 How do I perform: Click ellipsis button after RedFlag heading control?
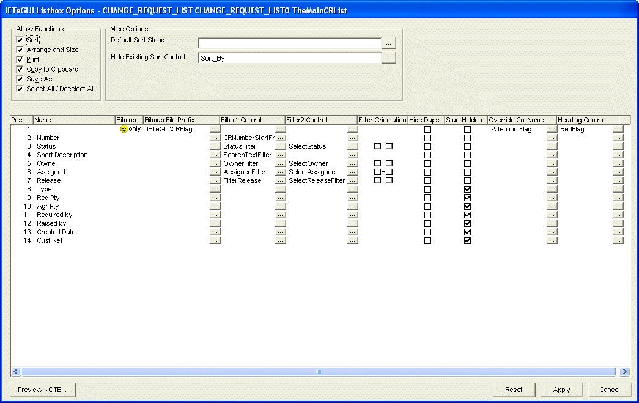tap(618, 130)
